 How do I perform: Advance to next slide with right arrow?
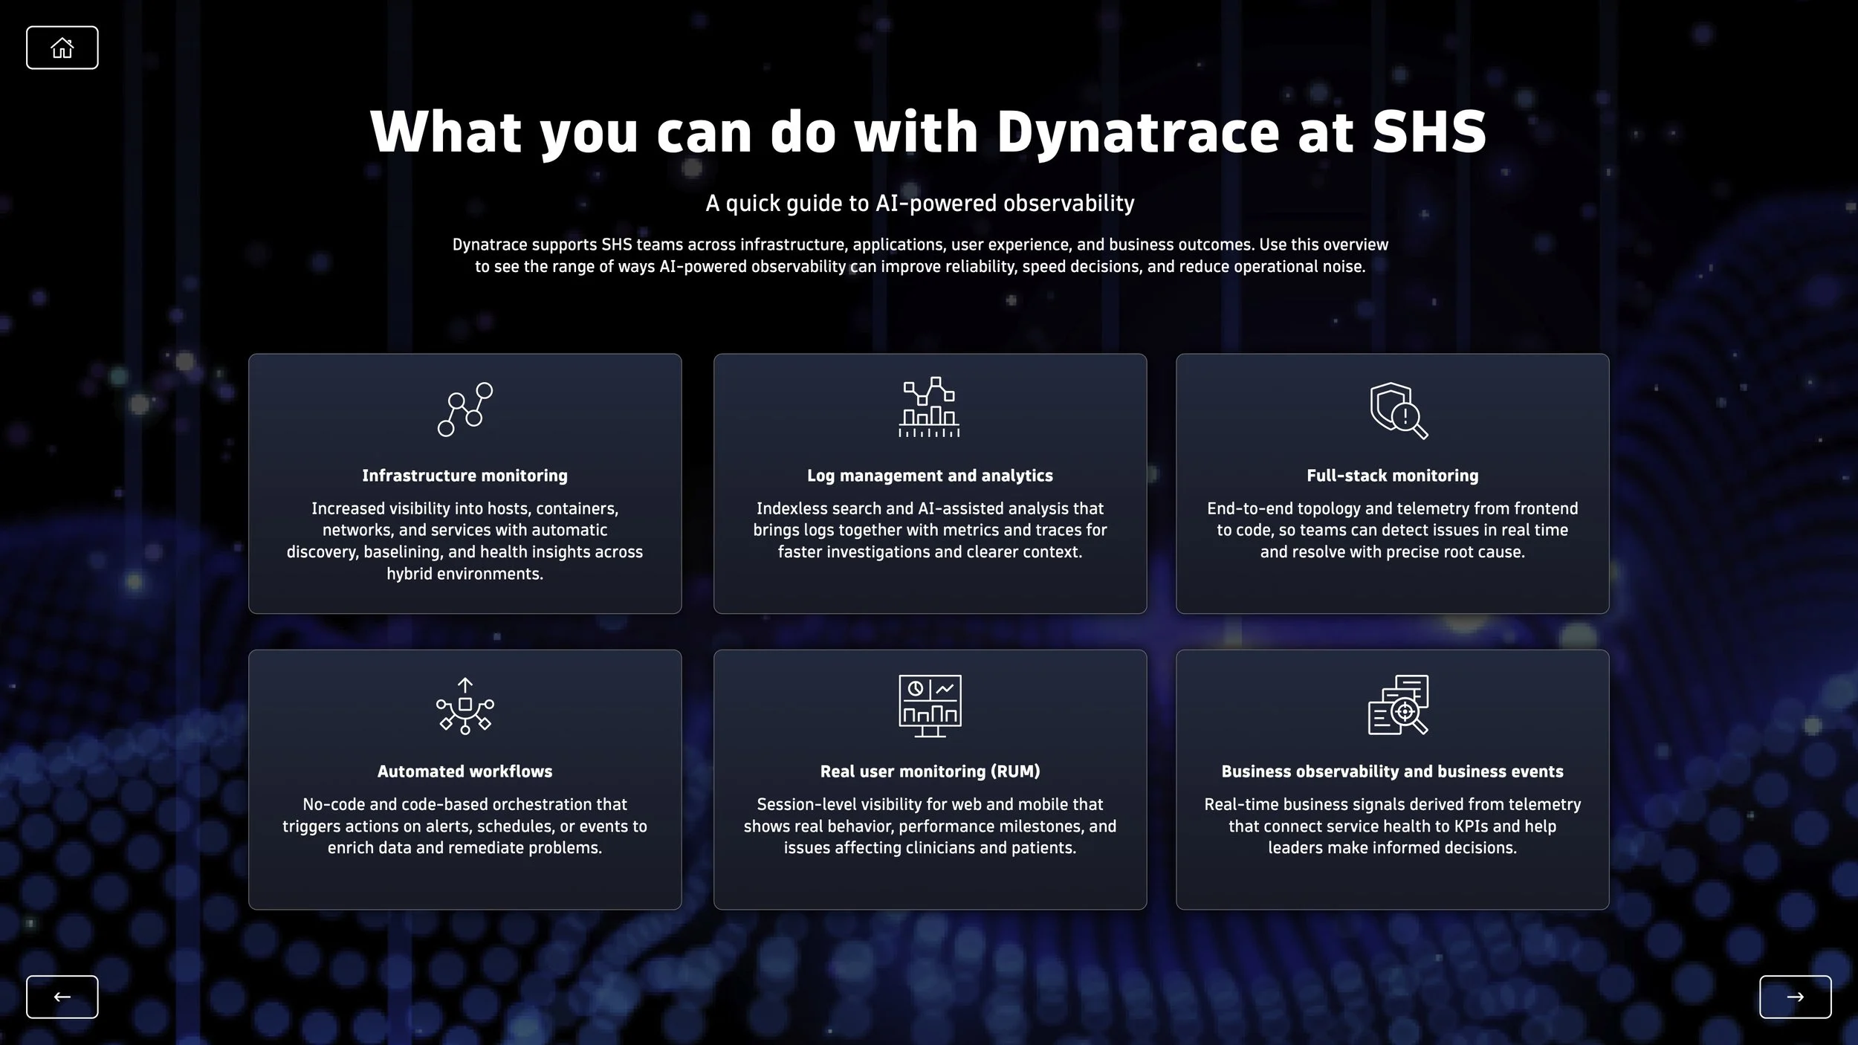pos(1795,997)
